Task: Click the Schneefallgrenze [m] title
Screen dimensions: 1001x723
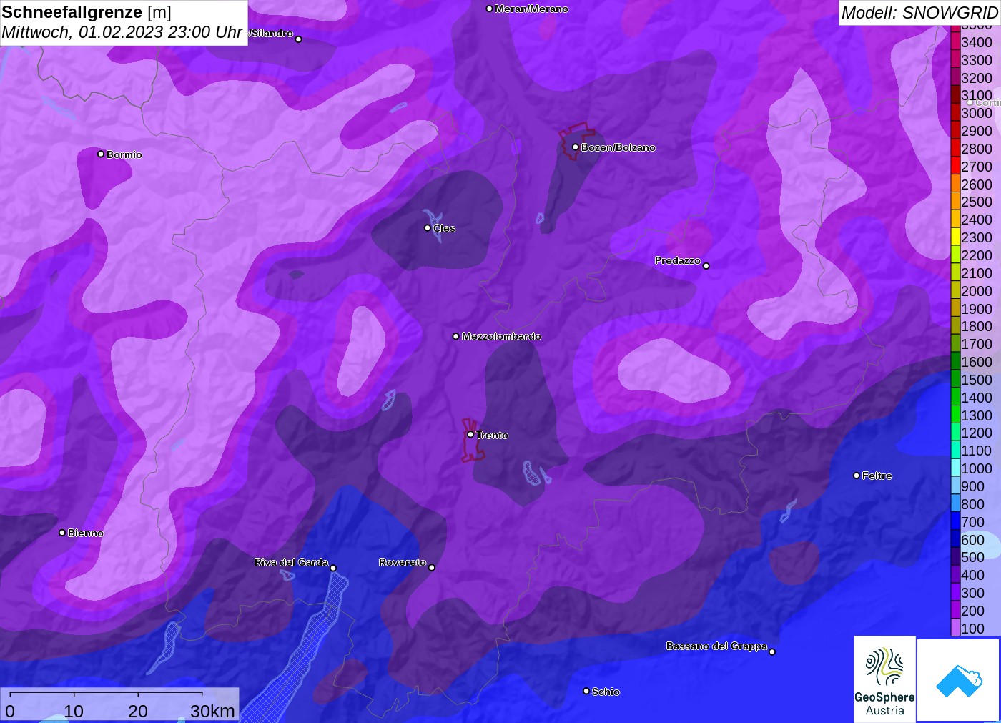Action: tap(87, 12)
